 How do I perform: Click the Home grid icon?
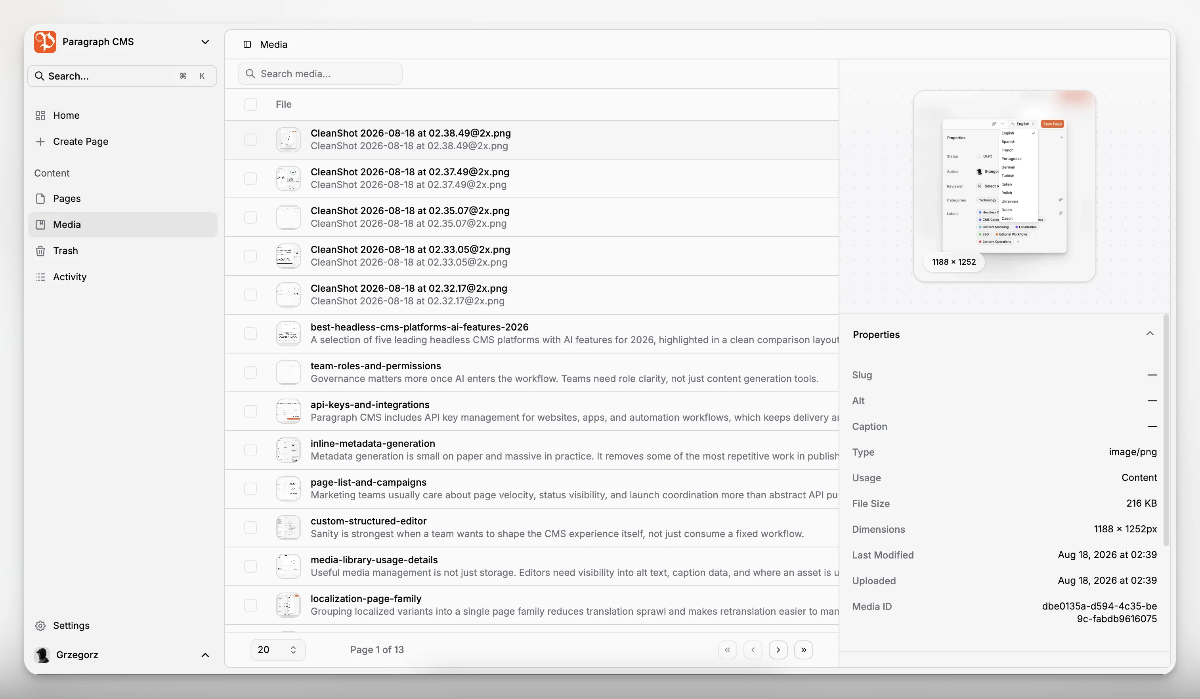coord(40,116)
